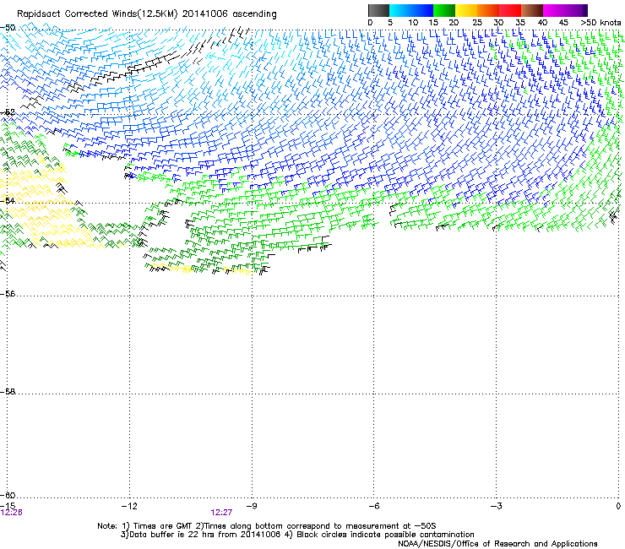The image size is (625, 549).
Task: Click the -15 longitude axis label
Action: (x=8, y=506)
